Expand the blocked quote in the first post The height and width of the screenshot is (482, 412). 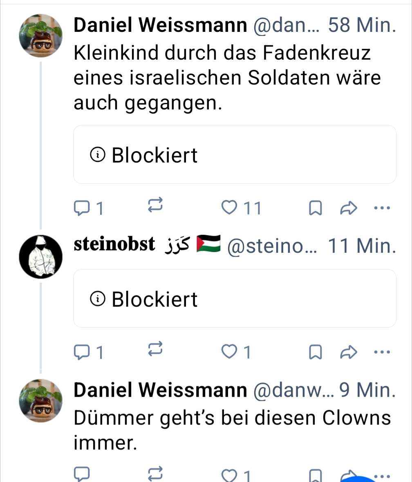[235, 154]
